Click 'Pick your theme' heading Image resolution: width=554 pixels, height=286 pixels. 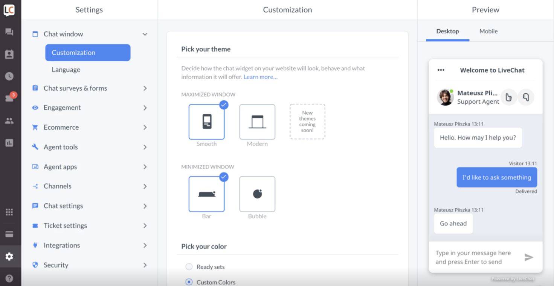206,49
